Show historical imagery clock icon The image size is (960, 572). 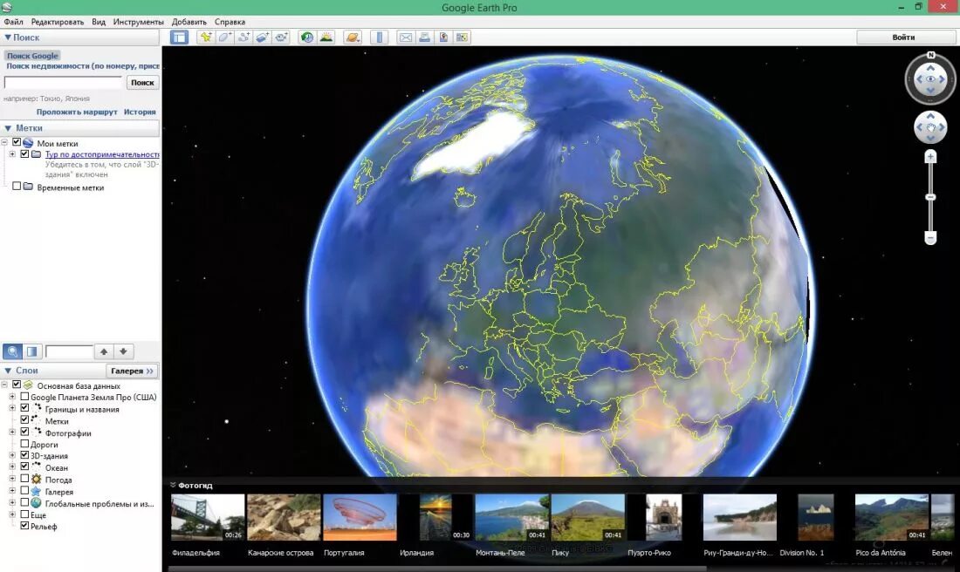[x=307, y=37]
